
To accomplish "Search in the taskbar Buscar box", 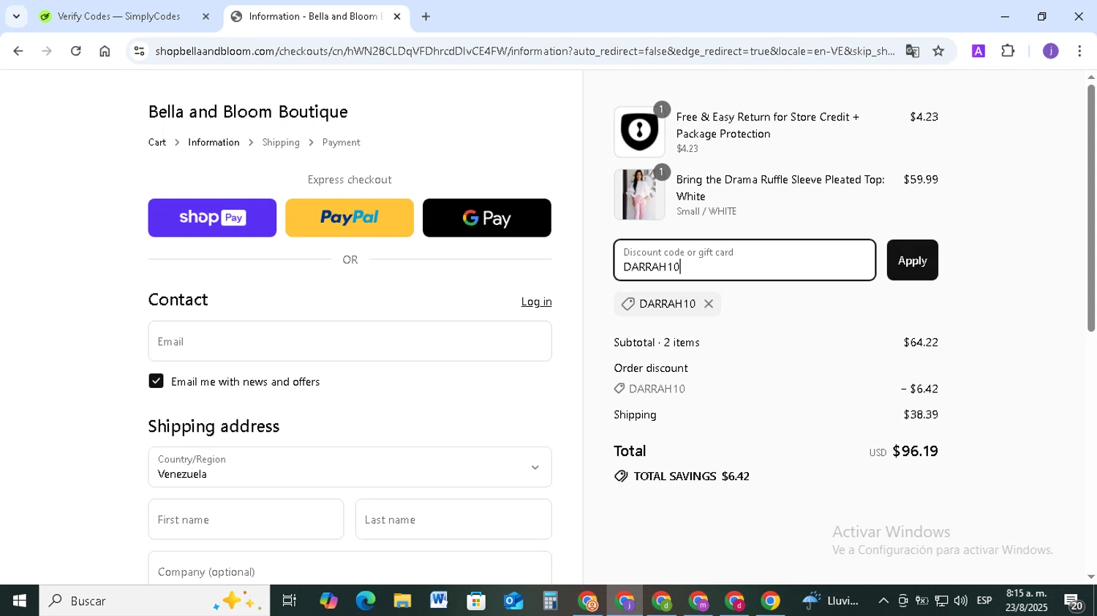I will [x=154, y=601].
